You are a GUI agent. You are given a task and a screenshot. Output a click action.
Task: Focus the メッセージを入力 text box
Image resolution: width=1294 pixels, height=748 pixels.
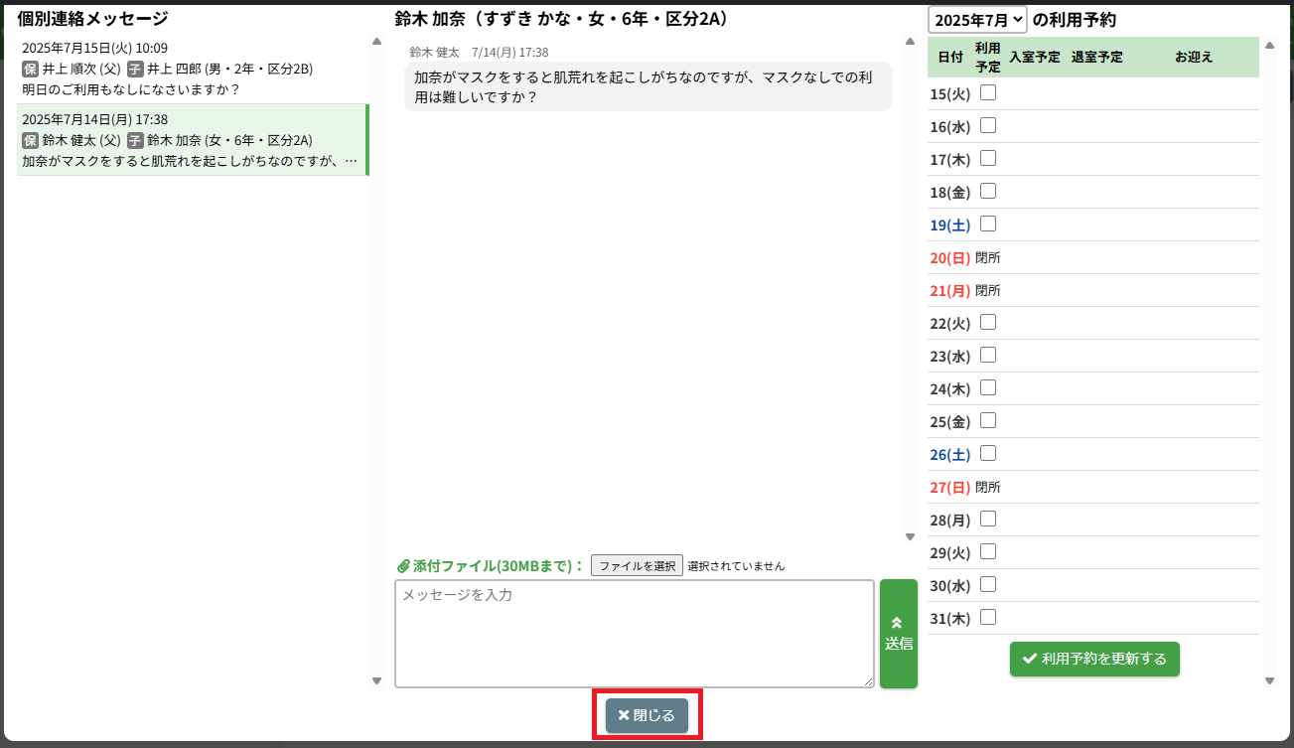(634, 633)
